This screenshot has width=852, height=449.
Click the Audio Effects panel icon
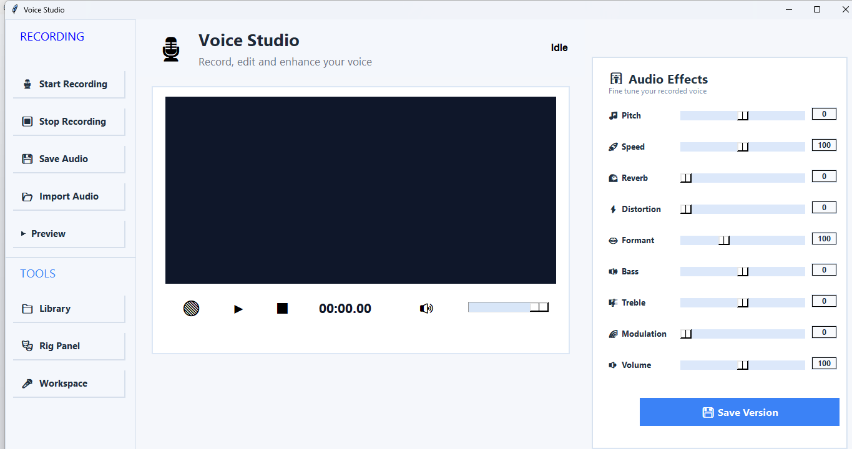pyautogui.click(x=616, y=79)
